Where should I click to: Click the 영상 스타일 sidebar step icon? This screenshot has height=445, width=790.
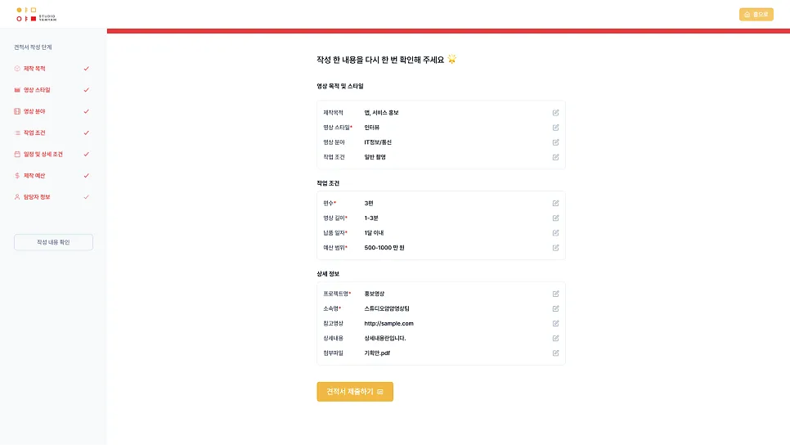point(17,90)
